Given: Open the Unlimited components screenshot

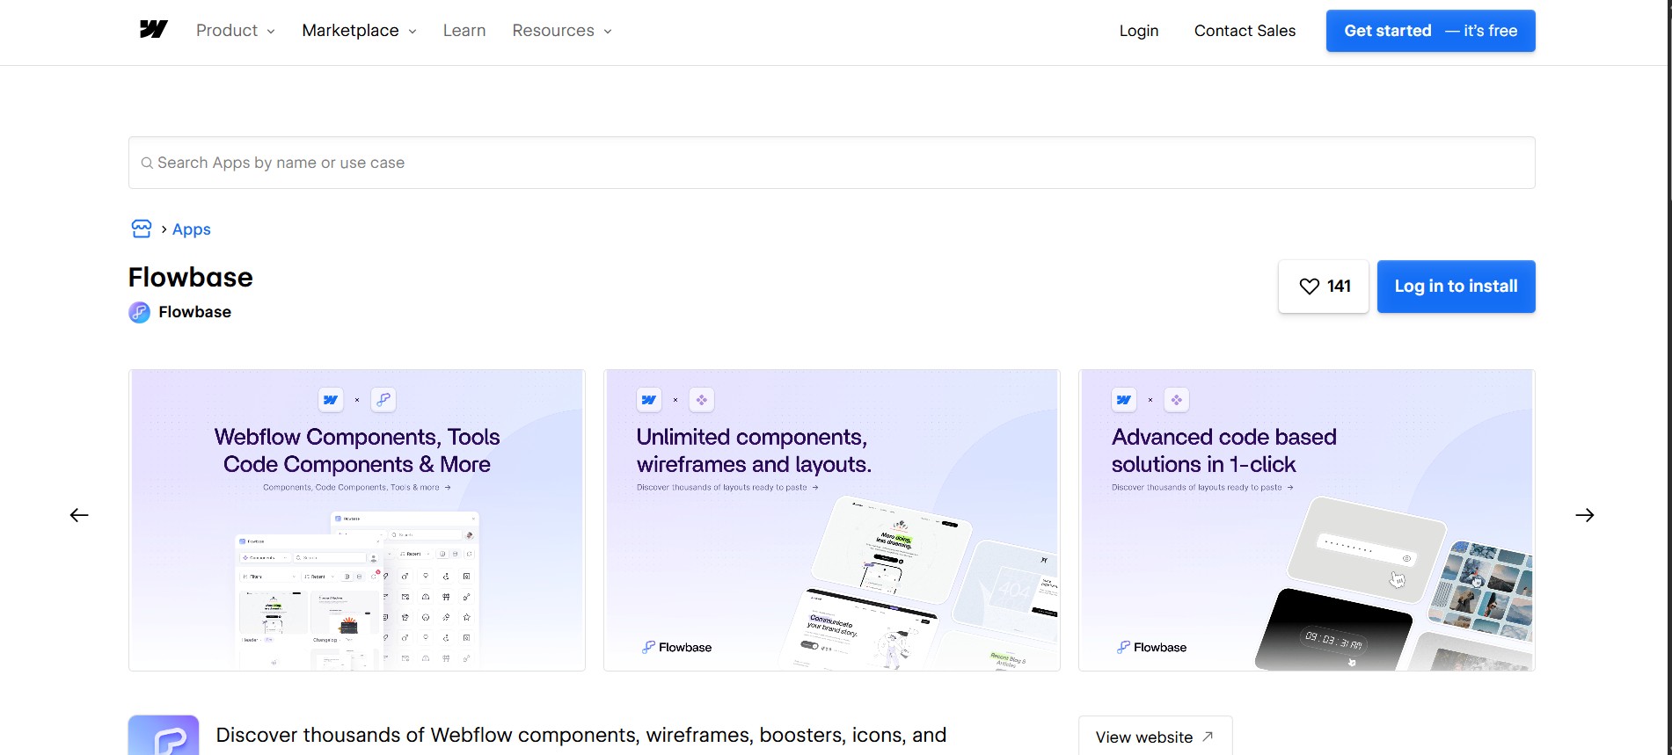Looking at the screenshot, I should tap(832, 520).
